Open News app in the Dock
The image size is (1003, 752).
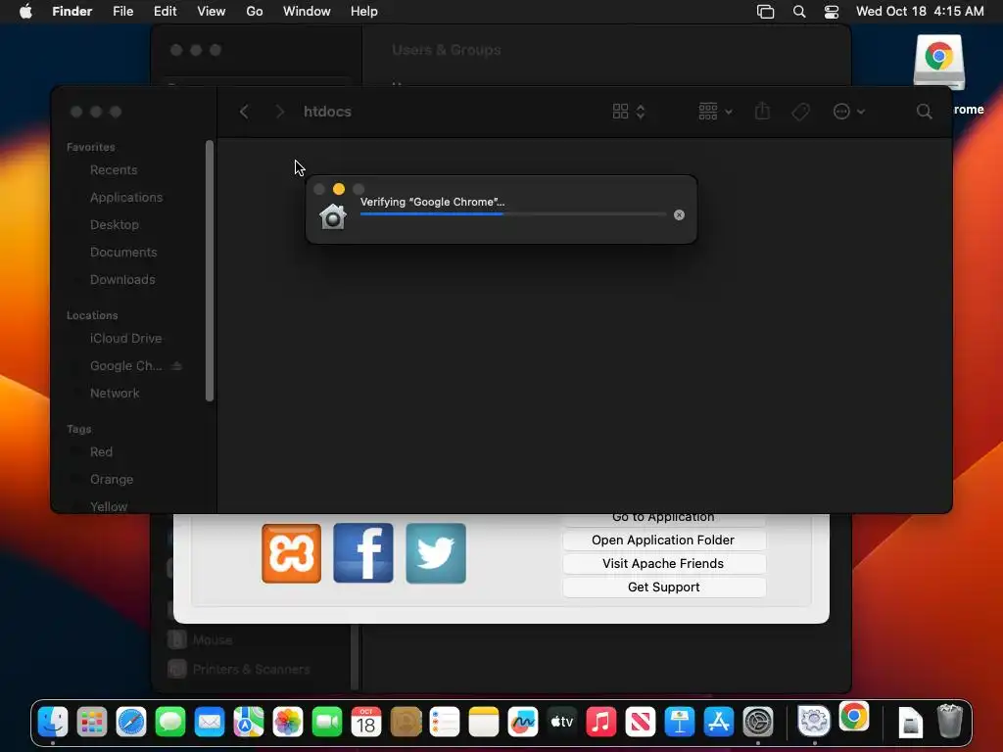(x=641, y=722)
